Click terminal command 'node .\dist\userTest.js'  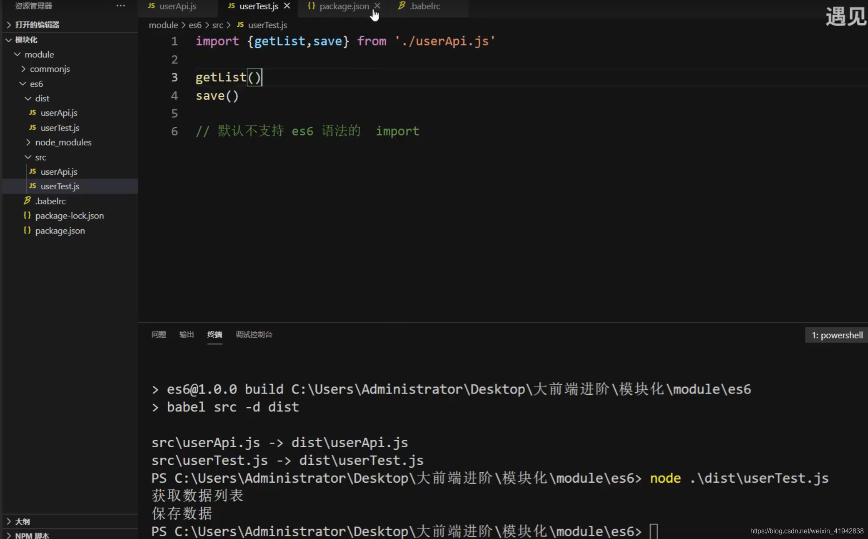coord(739,478)
